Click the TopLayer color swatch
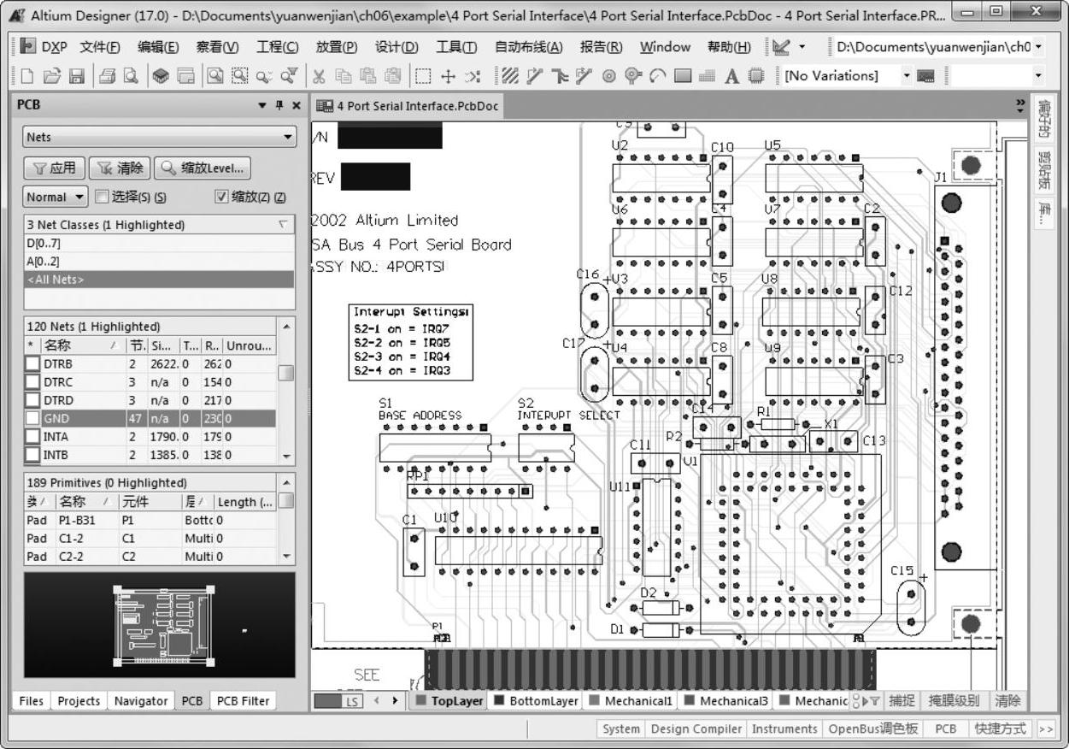 [x=420, y=701]
